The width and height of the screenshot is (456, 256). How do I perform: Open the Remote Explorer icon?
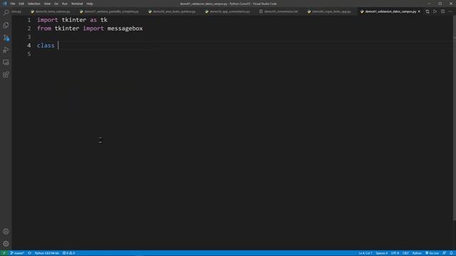point(6,62)
